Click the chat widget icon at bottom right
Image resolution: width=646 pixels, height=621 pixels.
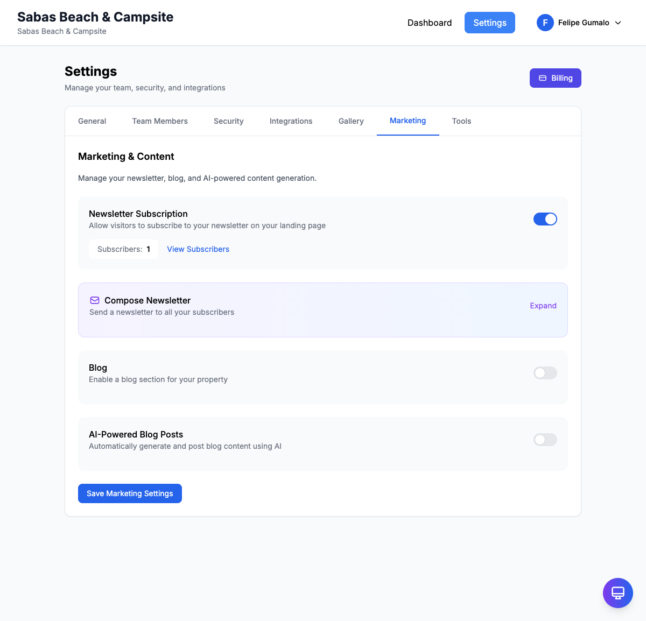[x=617, y=593]
